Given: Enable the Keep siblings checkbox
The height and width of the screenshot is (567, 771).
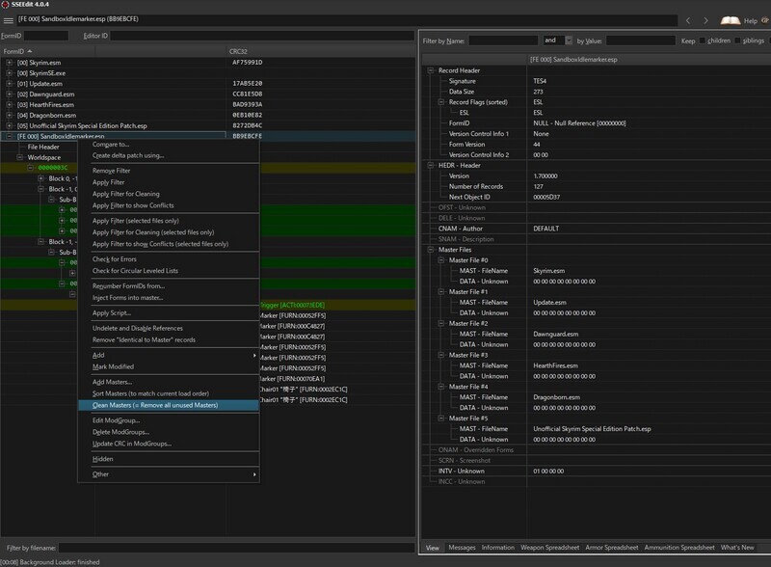Looking at the screenshot, I should (737, 40).
